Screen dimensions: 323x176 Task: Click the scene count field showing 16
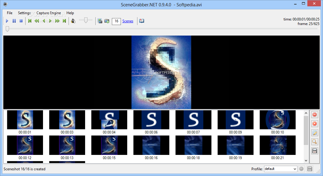click(x=116, y=21)
